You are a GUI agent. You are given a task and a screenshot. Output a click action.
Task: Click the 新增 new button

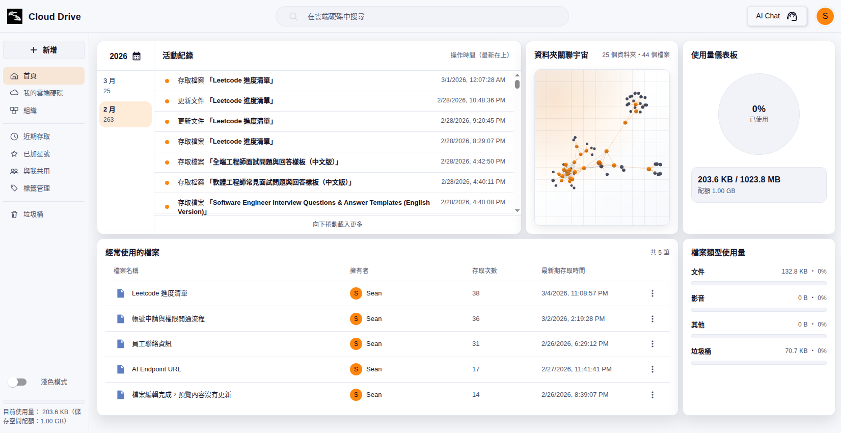coord(44,50)
